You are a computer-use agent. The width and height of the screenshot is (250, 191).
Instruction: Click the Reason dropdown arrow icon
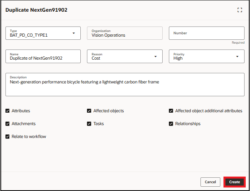156,57
